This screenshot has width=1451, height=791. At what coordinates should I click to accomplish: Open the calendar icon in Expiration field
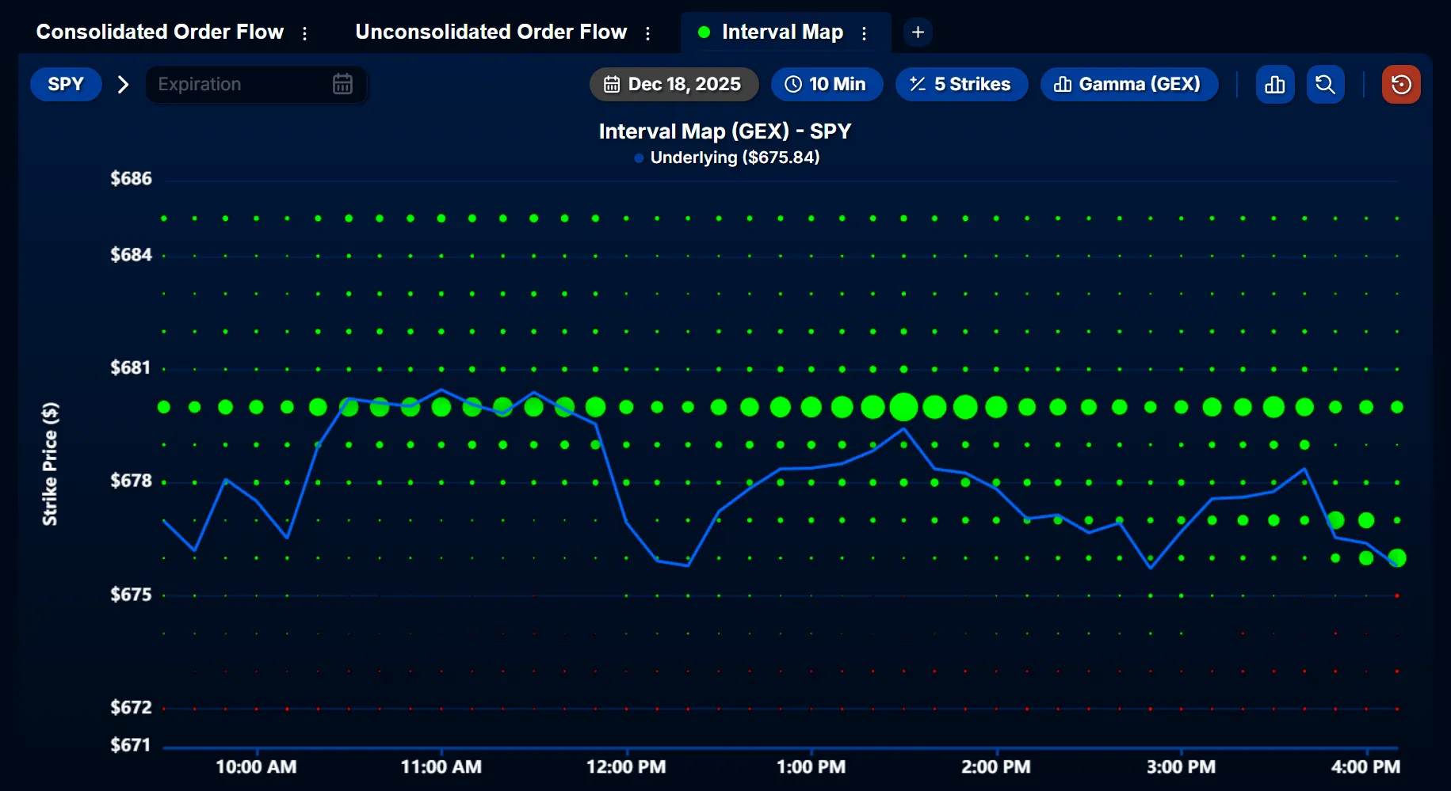click(342, 84)
